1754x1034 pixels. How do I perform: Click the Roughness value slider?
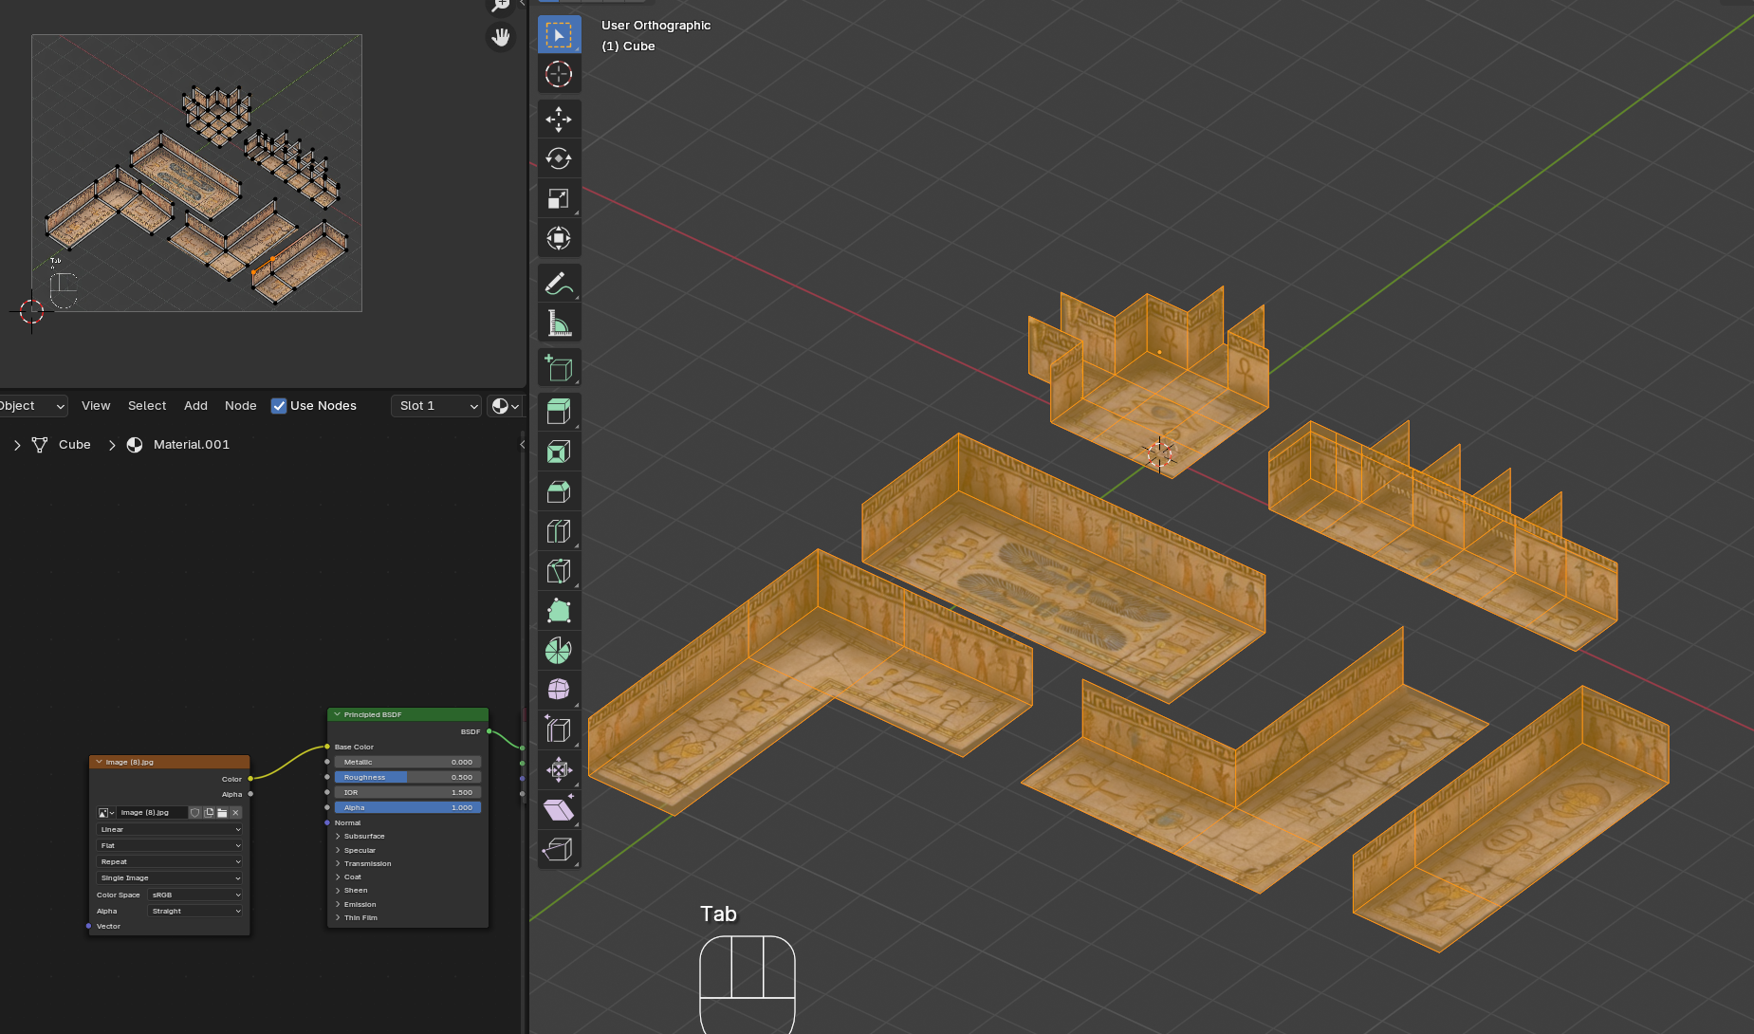[408, 778]
